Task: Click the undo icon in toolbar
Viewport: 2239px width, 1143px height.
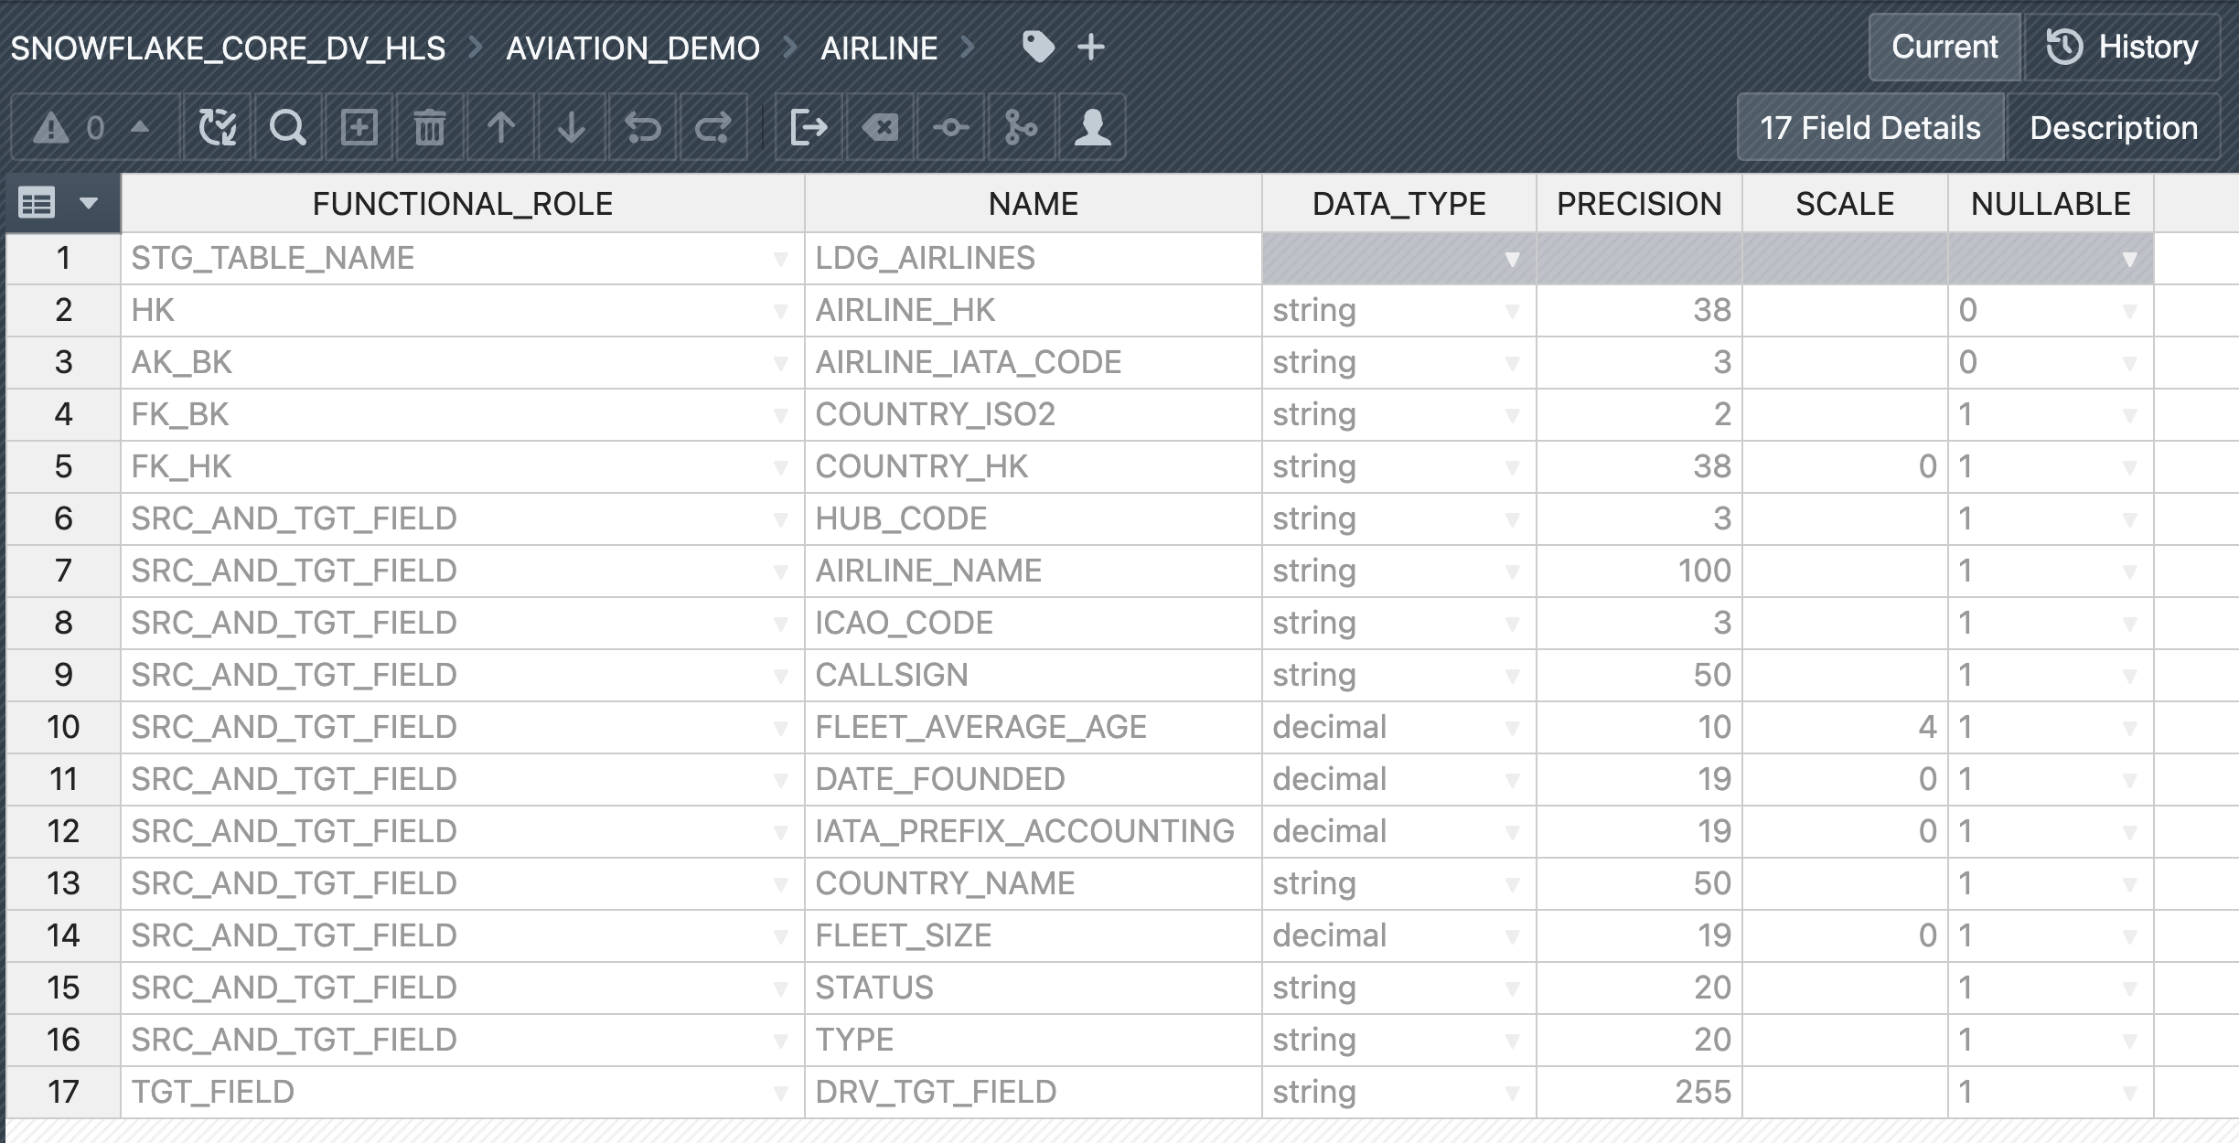Action: tap(642, 127)
